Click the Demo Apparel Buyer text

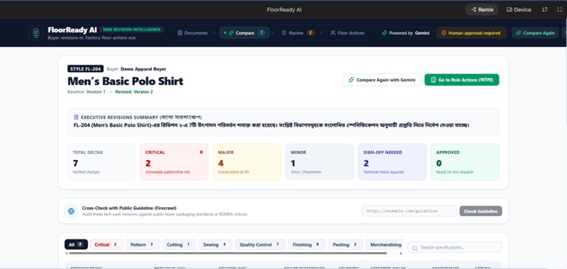[x=144, y=69]
